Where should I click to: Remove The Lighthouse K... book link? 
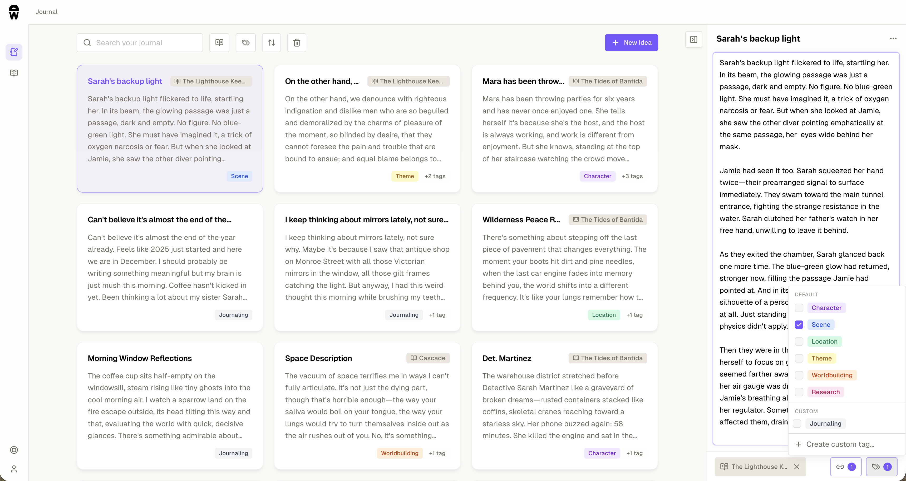tap(797, 467)
